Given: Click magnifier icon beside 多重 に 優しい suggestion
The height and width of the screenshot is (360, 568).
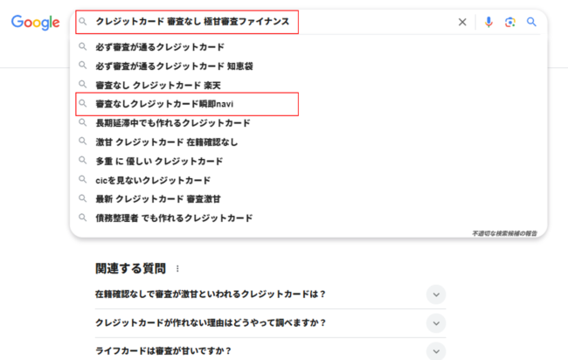Looking at the screenshot, I should click(x=83, y=161).
